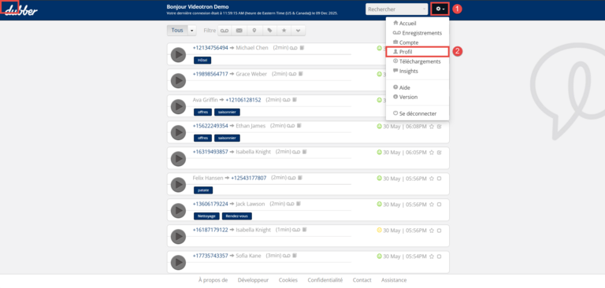605x288 pixels.
Task: Open Cookies footer link
Action: coord(288,280)
